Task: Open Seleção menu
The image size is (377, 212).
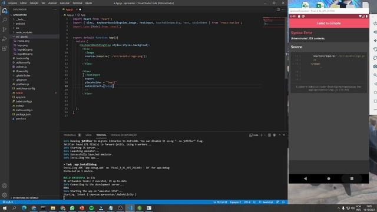Action: [34, 3]
